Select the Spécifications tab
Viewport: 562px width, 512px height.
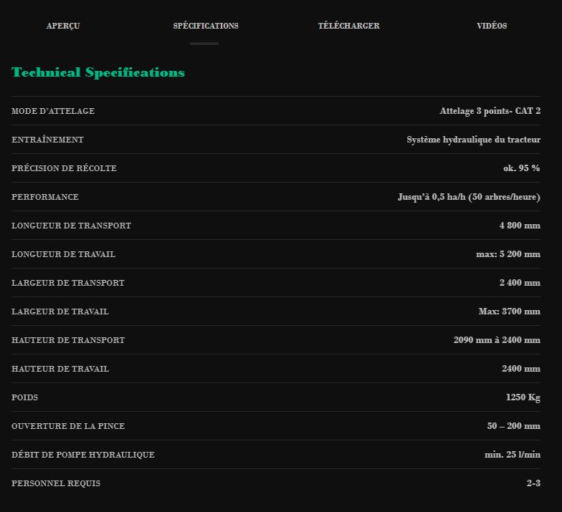[x=206, y=26]
